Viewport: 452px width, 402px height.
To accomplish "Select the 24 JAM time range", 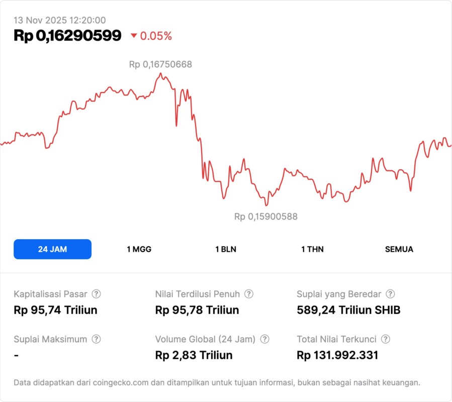I will (x=52, y=249).
